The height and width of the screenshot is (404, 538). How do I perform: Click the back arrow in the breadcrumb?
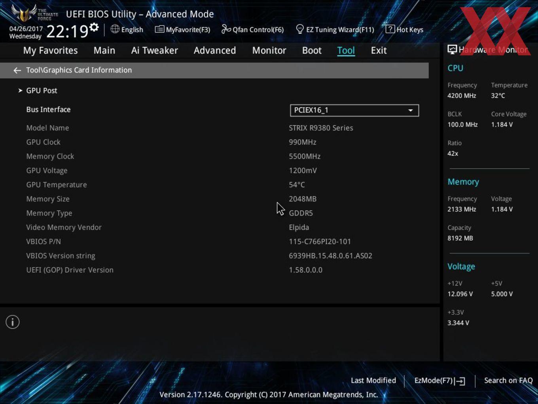[x=17, y=71]
